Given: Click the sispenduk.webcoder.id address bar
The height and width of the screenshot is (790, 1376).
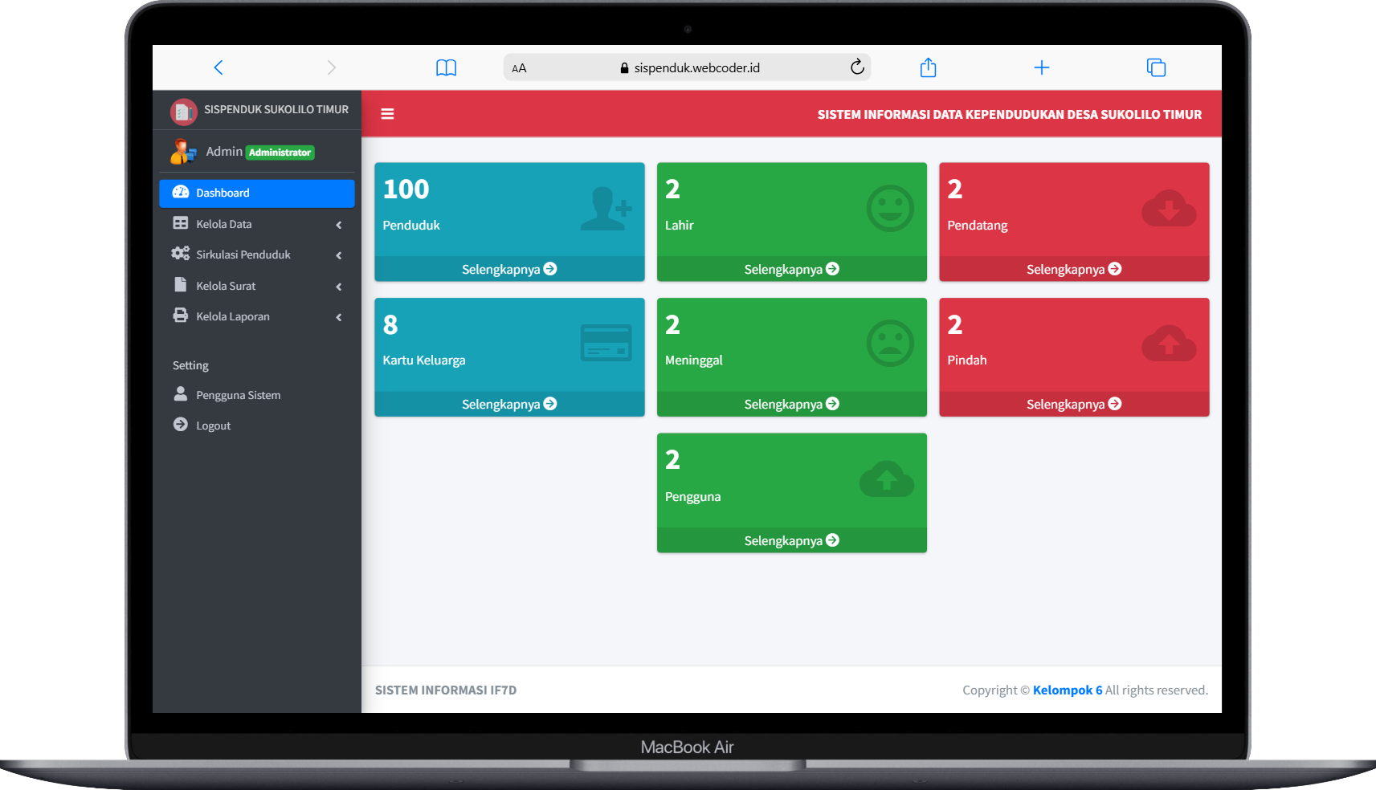Looking at the screenshot, I should 688,67.
